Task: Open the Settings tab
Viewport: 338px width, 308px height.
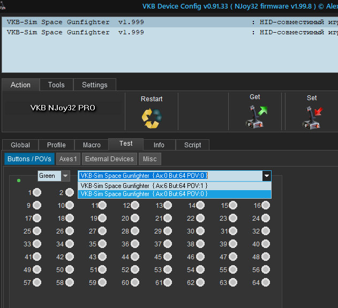Action: pyautogui.click(x=95, y=85)
